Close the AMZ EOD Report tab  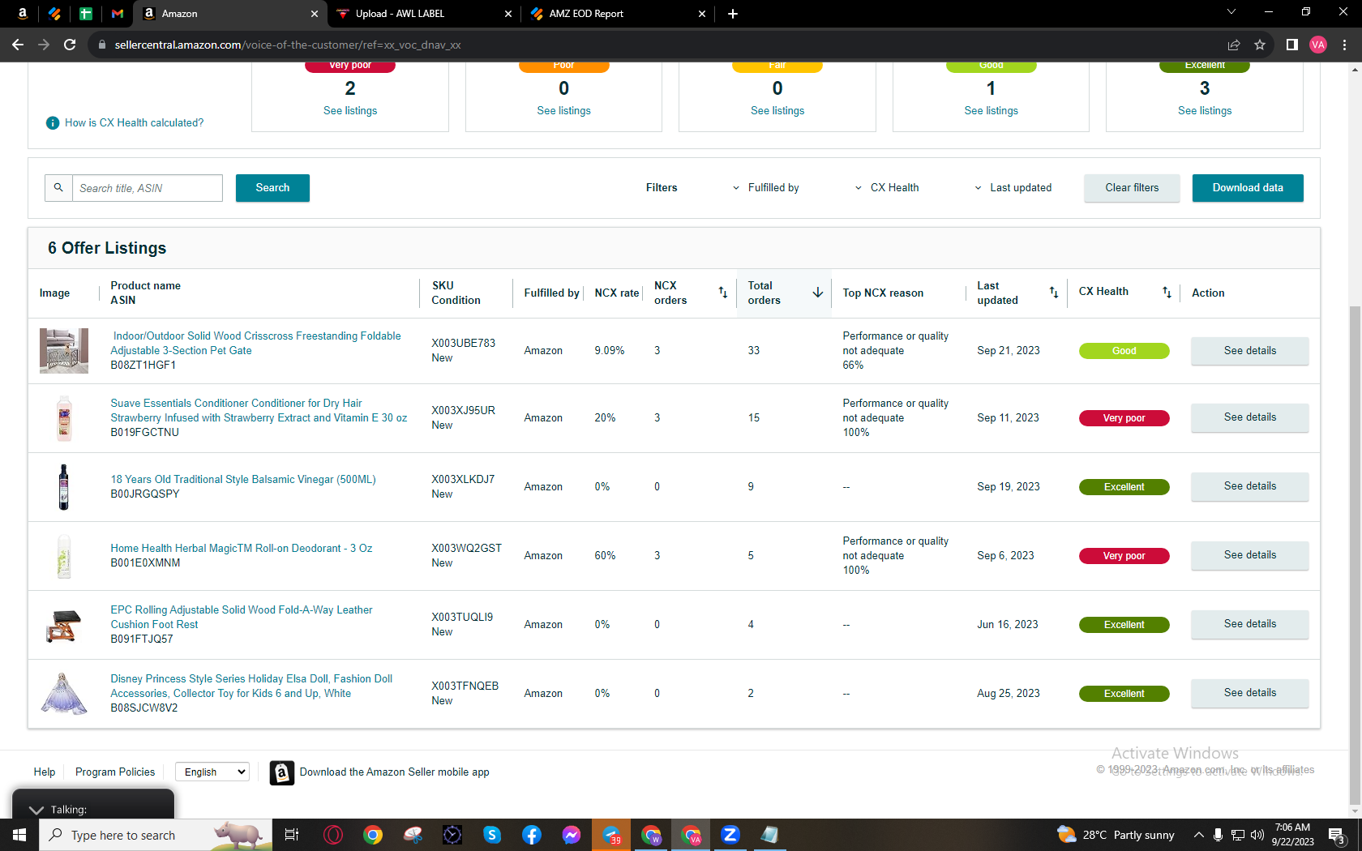click(x=702, y=14)
